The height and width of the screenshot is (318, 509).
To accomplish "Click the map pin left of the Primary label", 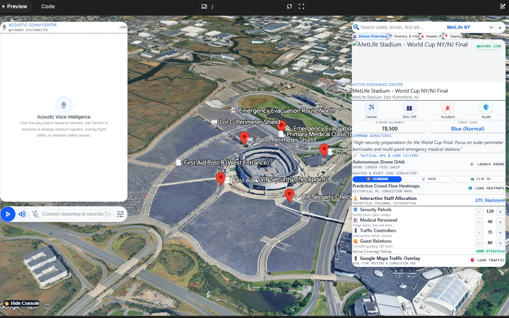I will tap(324, 150).
